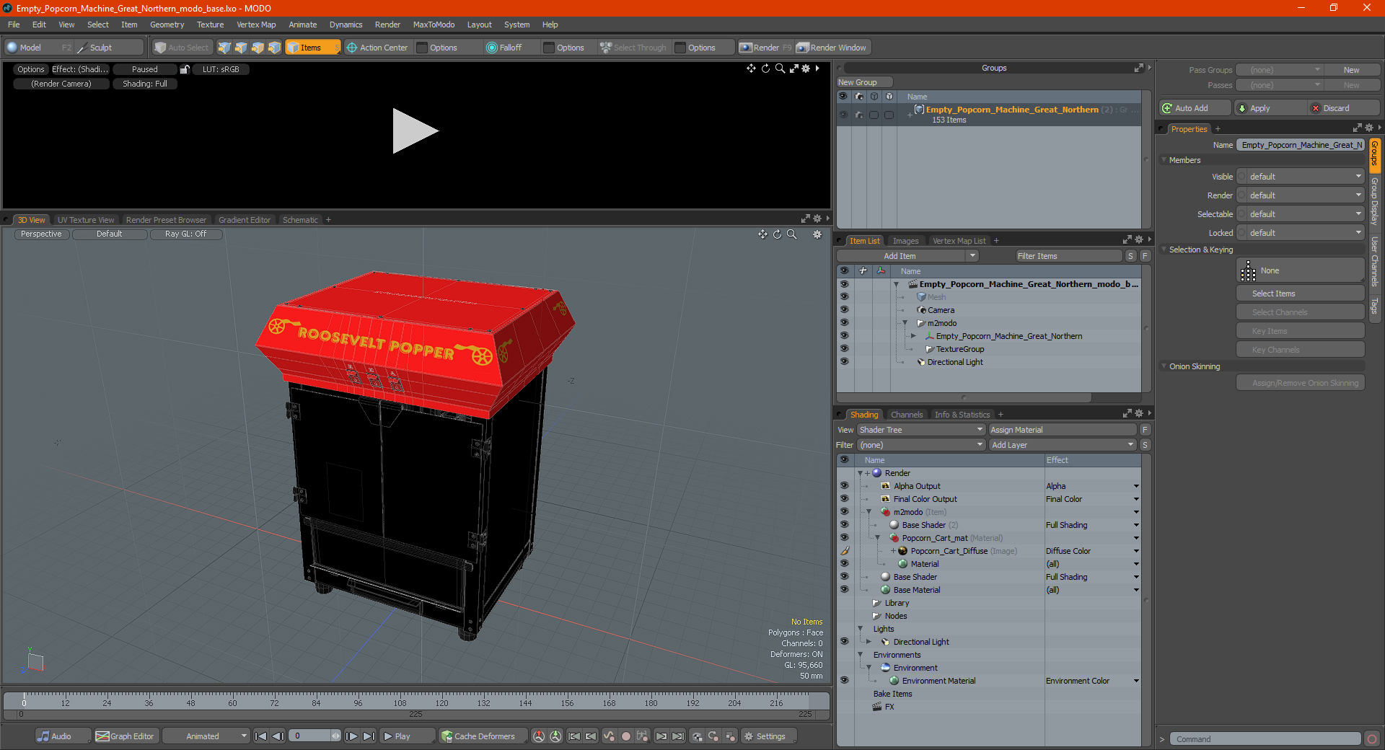Click the Render button in toolbar
The image size is (1385, 750).
(x=765, y=48)
